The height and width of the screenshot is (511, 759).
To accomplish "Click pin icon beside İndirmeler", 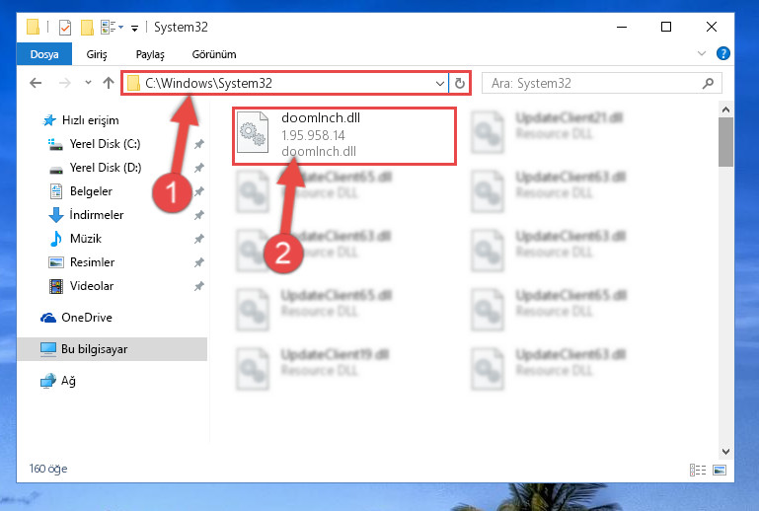I will [199, 215].
